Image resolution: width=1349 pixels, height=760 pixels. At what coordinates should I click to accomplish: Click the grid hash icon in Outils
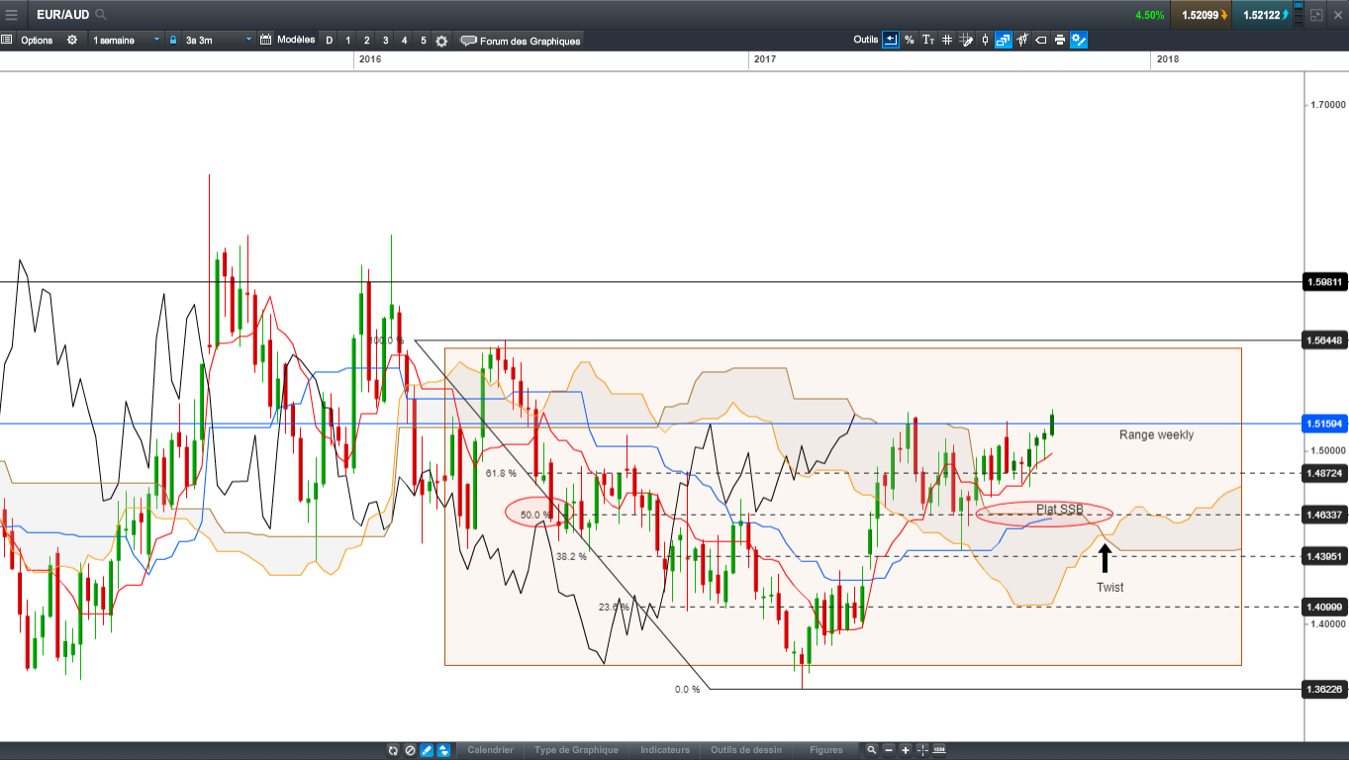click(946, 40)
